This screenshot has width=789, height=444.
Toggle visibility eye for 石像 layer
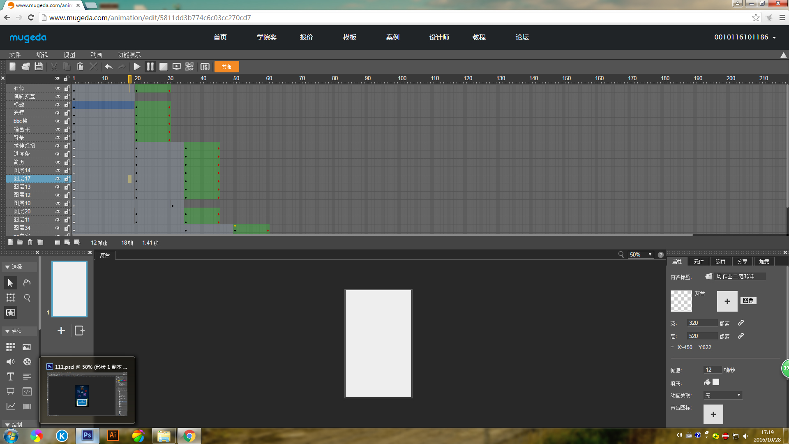(x=58, y=88)
